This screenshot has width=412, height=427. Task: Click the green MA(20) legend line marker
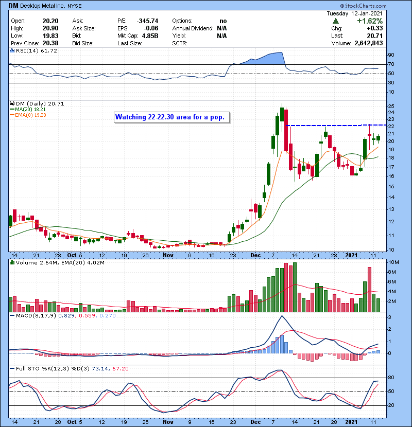pos(12,109)
